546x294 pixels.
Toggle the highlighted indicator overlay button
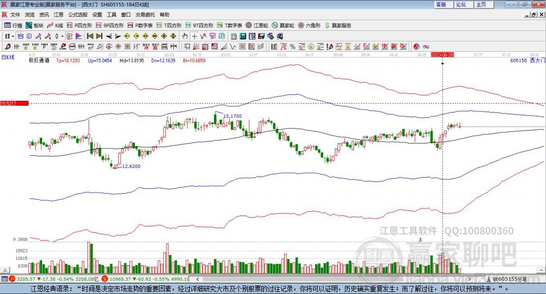point(20,36)
